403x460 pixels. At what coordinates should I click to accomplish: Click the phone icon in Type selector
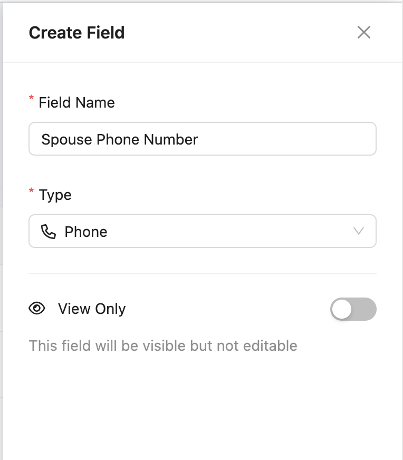[49, 232]
